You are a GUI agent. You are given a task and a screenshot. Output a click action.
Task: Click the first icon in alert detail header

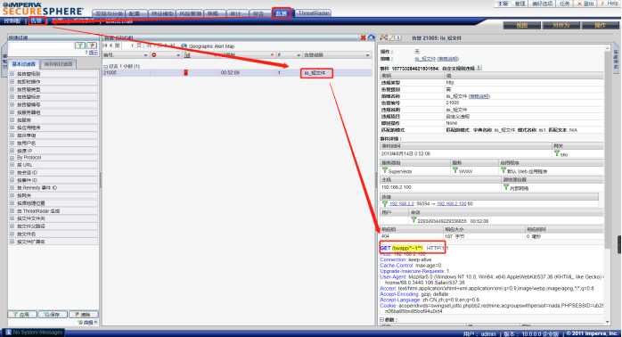tap(383, 37)
